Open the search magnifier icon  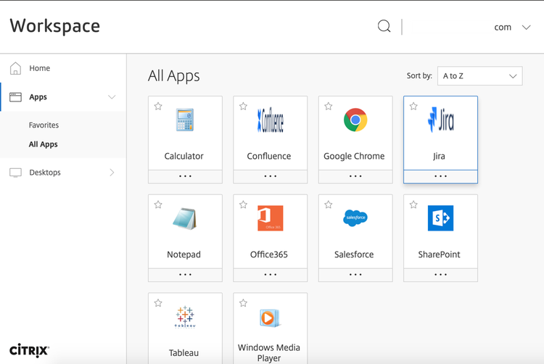[384, 26]
